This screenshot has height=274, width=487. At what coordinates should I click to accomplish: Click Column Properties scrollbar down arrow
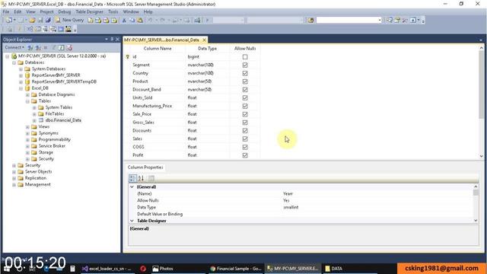point(476,220)
